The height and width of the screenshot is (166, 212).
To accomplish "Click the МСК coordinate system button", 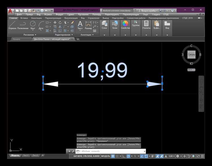I will click(191, 70).
